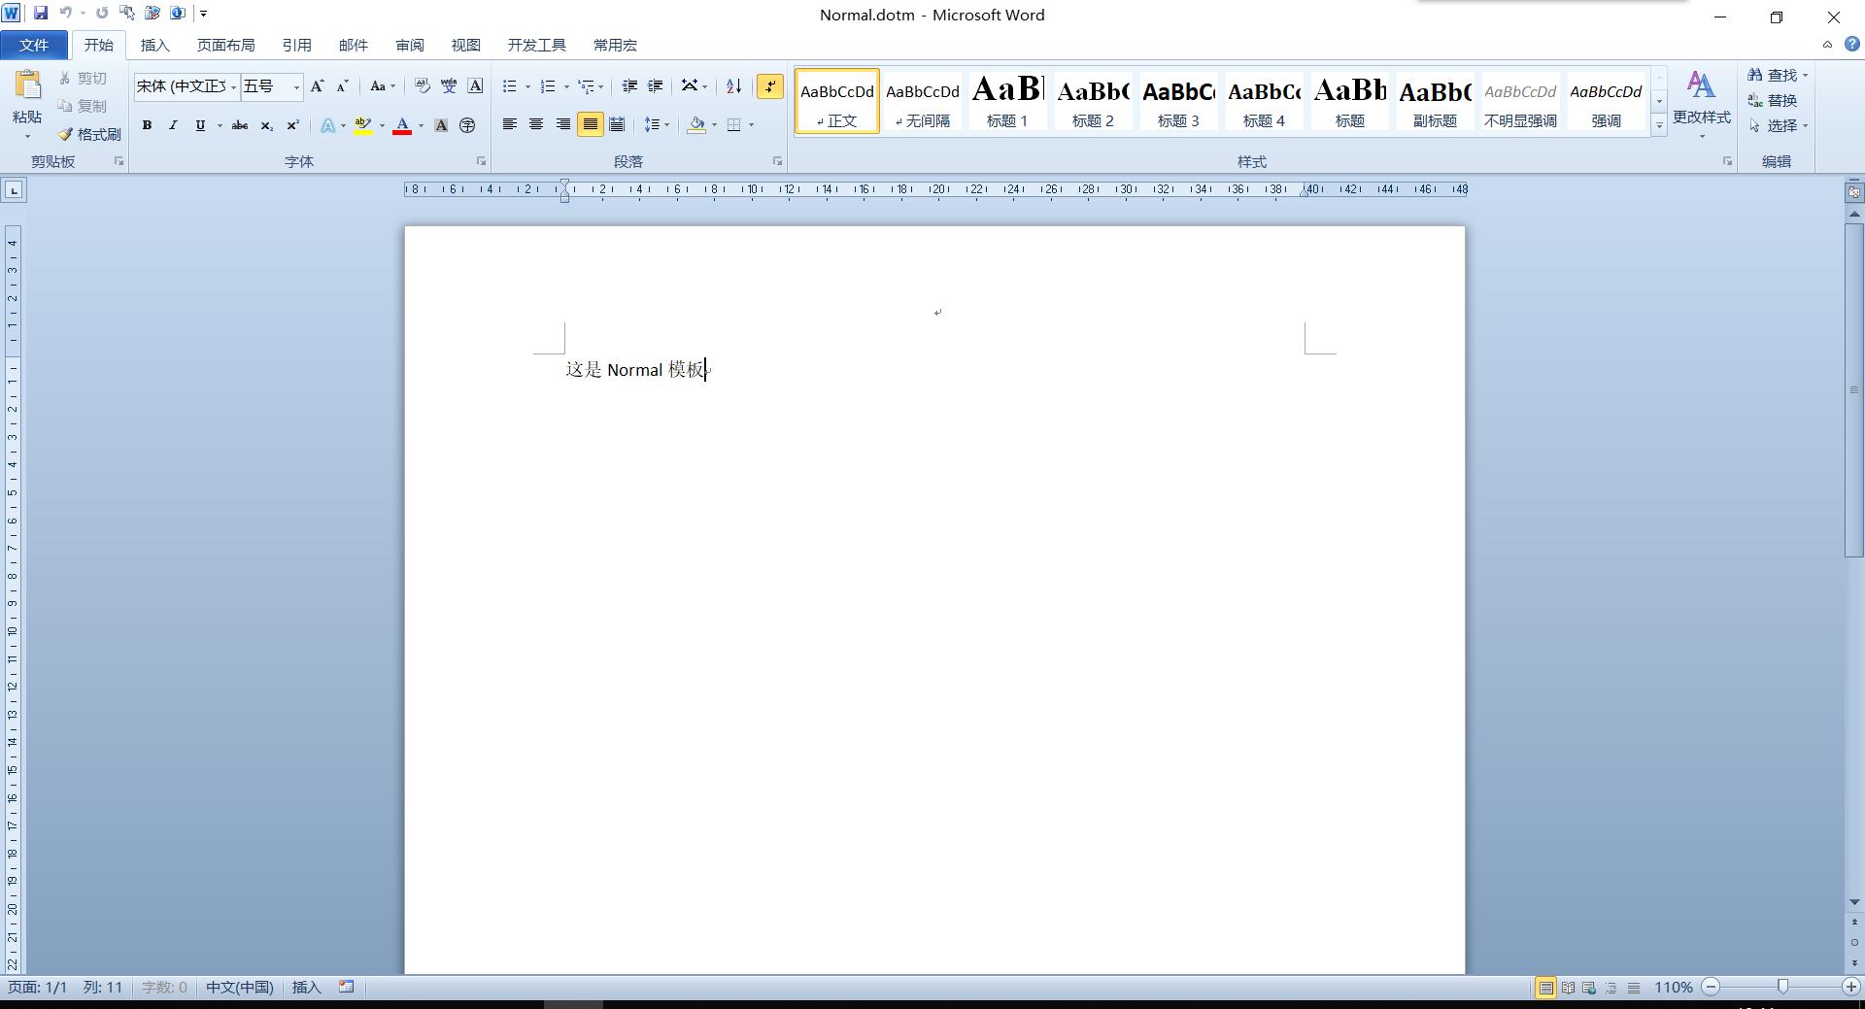Click the strikethrough abc icon
This screenshot has height=1009, width=1865.
pos(240,125)
